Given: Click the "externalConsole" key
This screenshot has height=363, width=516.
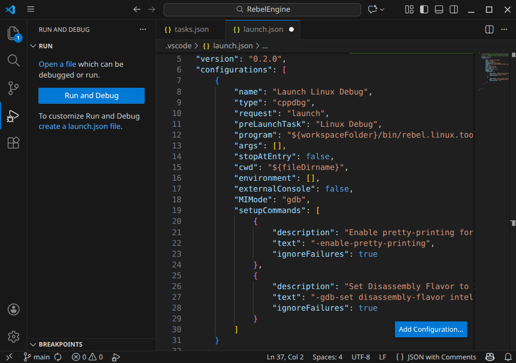Looking at the screenshot, I should [x=274, y=189].
